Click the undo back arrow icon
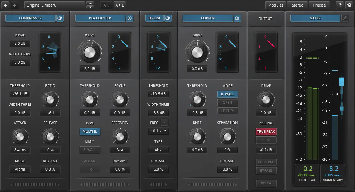355x192 pixels. (x=5, y=5)
